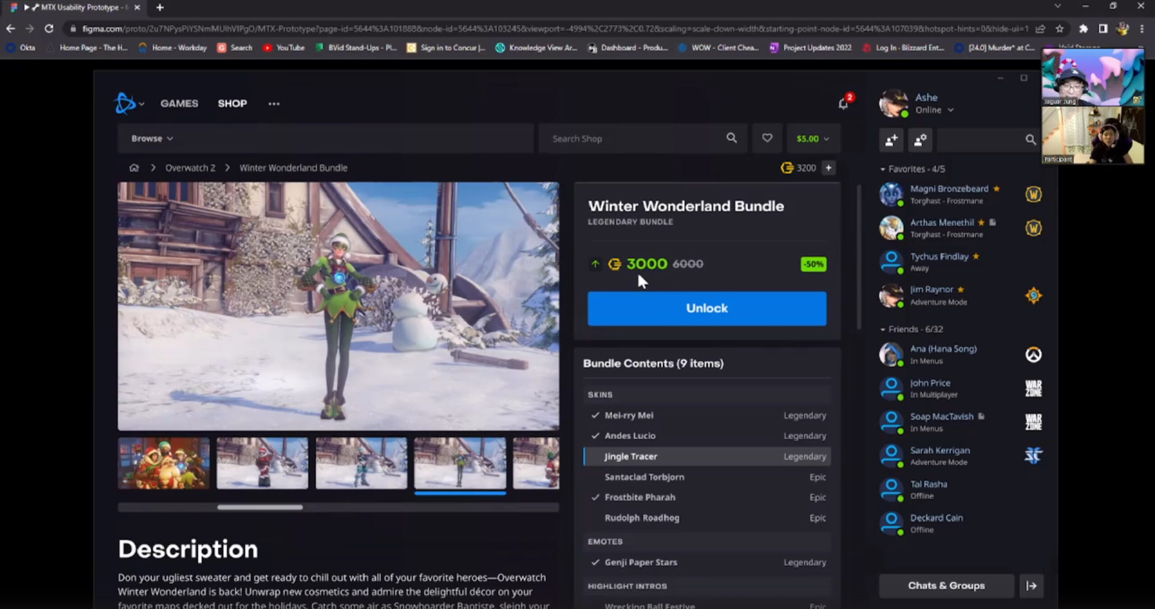Click the Battle.net logo
Screen dimensions: 1155x609
tap(125, 103)
